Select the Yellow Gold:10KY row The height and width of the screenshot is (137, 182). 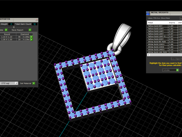tap(164, 29)
